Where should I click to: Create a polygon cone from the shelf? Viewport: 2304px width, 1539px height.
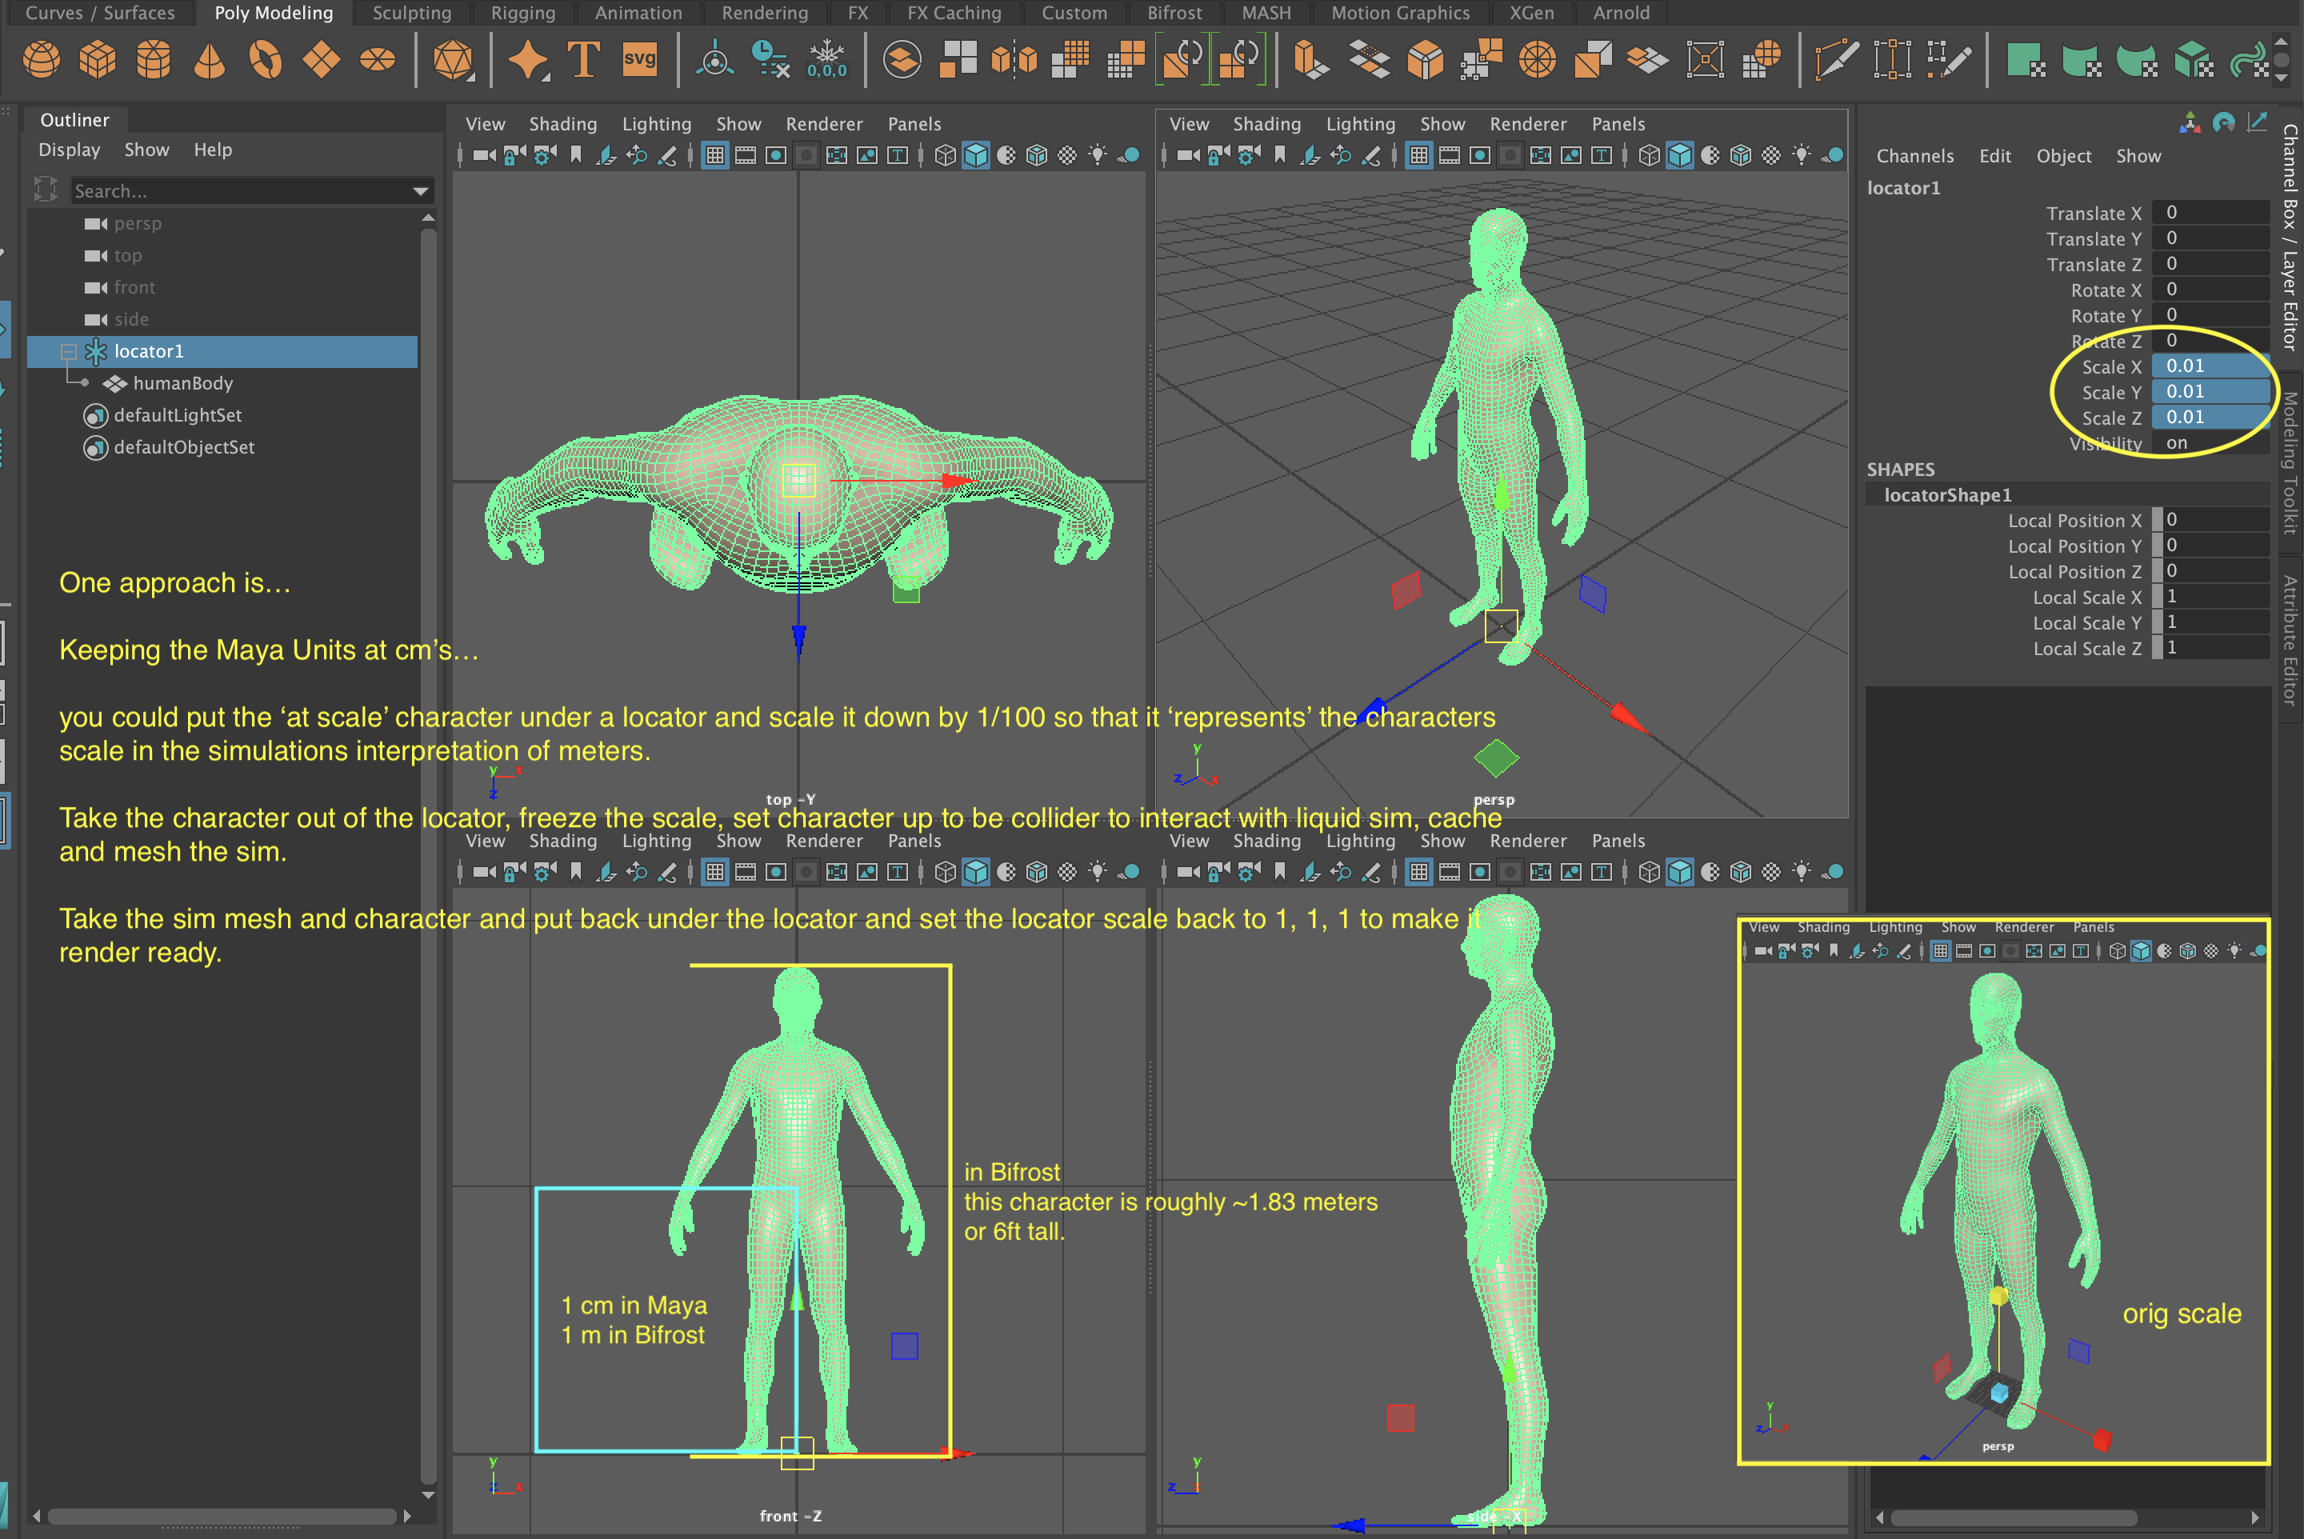pyautogui.click(x=208, y=59)
